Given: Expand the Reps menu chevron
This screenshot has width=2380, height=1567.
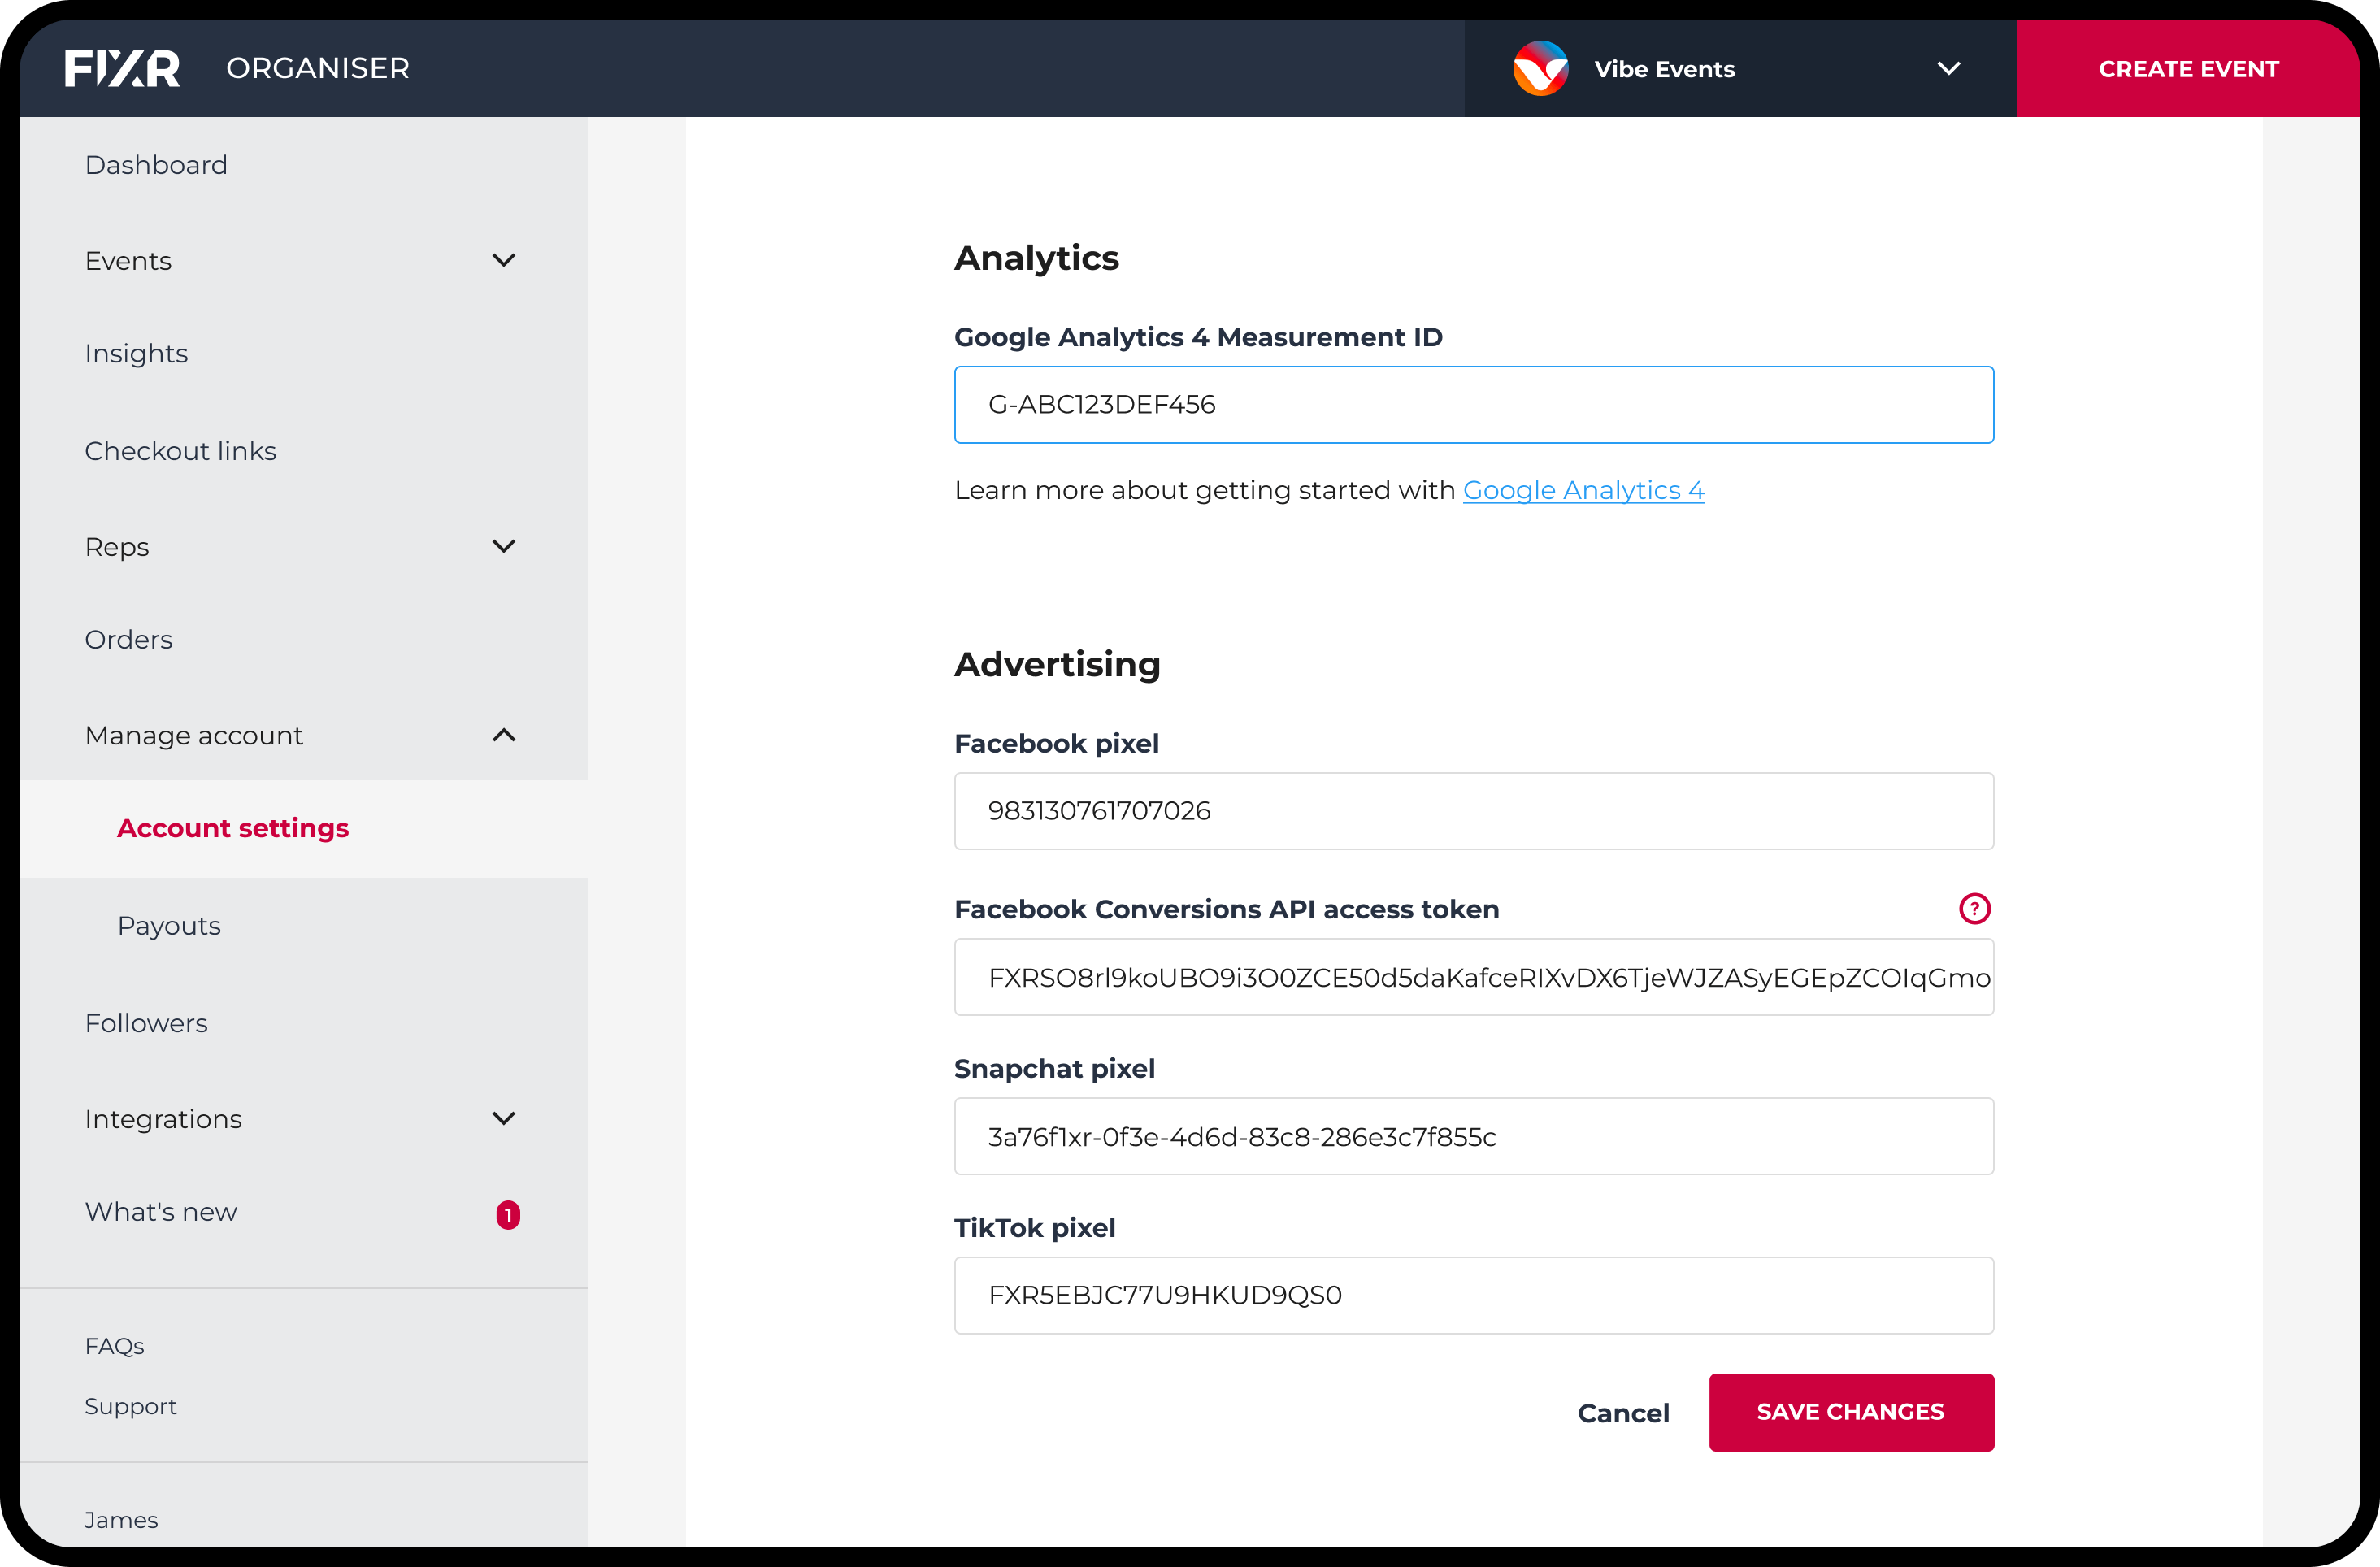Looking at the screenshot, I should 504,546.
